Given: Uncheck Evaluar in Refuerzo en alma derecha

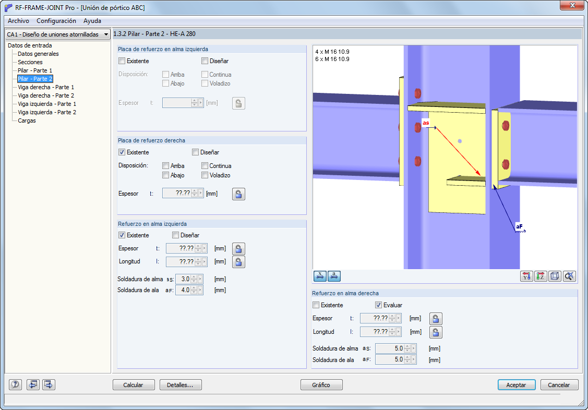Looking at the screenshot, I should tap(379, 305).
